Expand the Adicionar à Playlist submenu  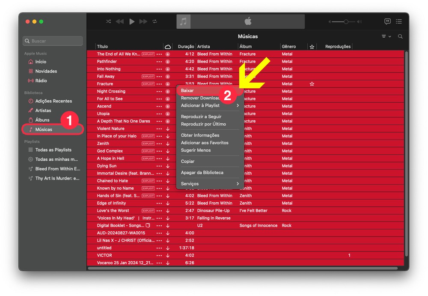[x=210, y=105]
